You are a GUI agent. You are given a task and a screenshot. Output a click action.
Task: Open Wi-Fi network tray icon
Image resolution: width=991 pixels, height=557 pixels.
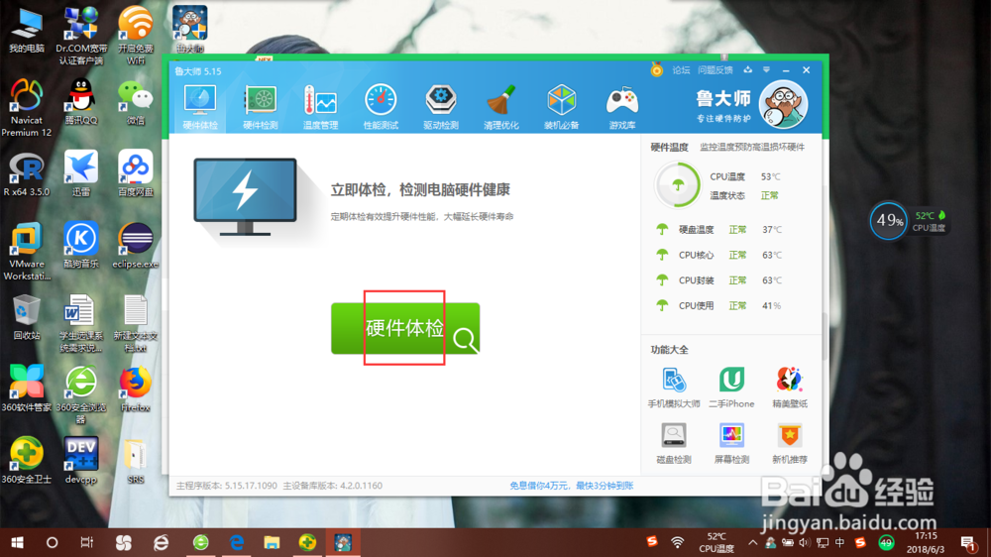coord(678,542)
